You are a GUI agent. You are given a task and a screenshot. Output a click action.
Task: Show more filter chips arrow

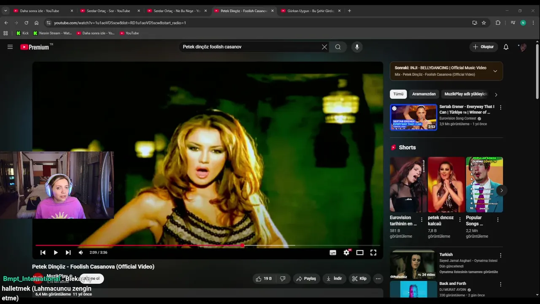[x=496, y=95]
